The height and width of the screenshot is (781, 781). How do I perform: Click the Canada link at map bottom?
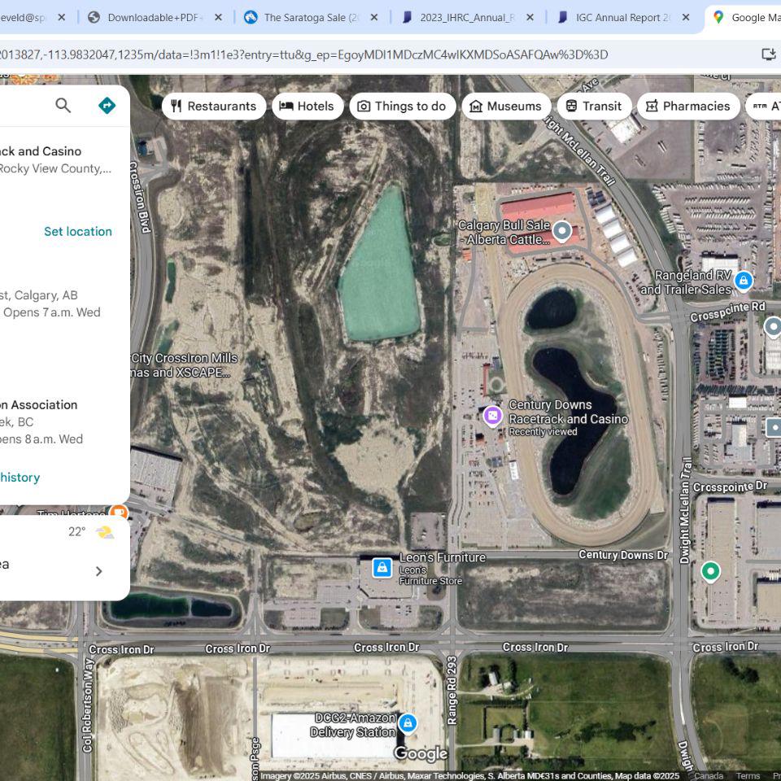[x=709, y=775]
